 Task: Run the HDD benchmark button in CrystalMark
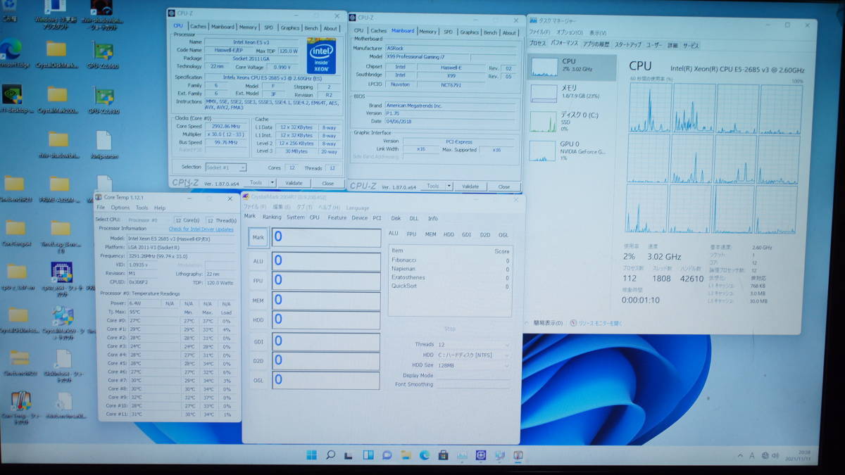(258, 320)
